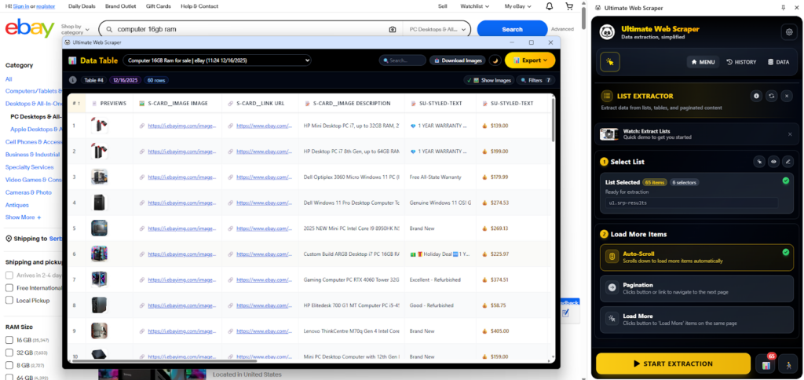Viewport: 804px width, 380px height.
Task: Activate the element picker cursor button
Action: (x=610, y=62)
